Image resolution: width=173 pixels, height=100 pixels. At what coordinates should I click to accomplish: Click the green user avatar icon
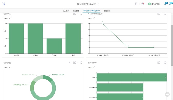tap(149, 4)
